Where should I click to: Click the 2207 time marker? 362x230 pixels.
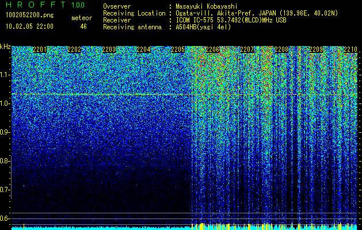point(247,49)
